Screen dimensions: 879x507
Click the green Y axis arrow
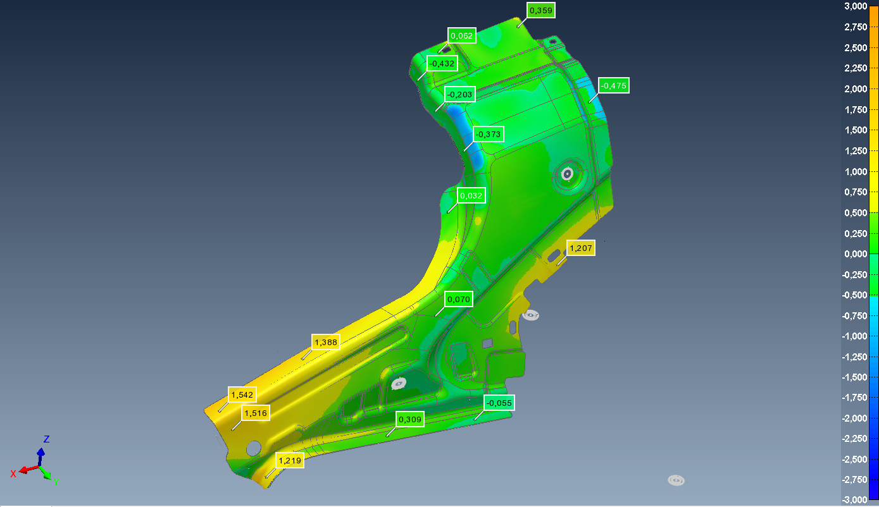[x=47, y=475]
